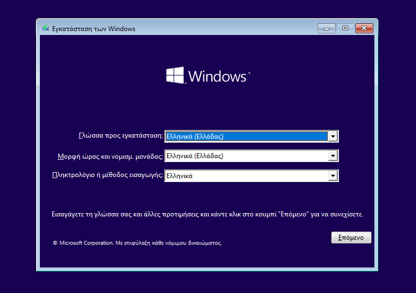Click the Μορφή ώρας και νομισμ. μονάδας label
This screenshot has width=416, height=293.
pos(110,156)
